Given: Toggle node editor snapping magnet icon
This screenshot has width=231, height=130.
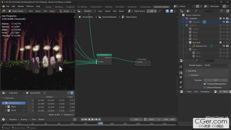Looking at the screenshot, I should pos(167,11).
